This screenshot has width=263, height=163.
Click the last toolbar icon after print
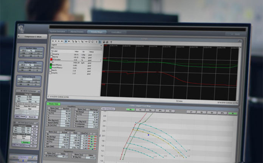[x=111, y=42]
